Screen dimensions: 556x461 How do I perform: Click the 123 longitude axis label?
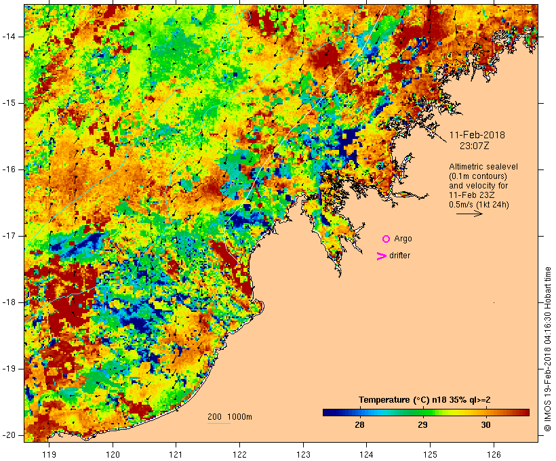pyautogui.click(x=303, y=455)
